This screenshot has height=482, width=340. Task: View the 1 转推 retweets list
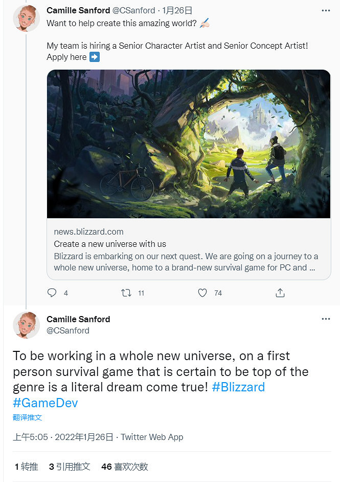[x=27, y=467]
